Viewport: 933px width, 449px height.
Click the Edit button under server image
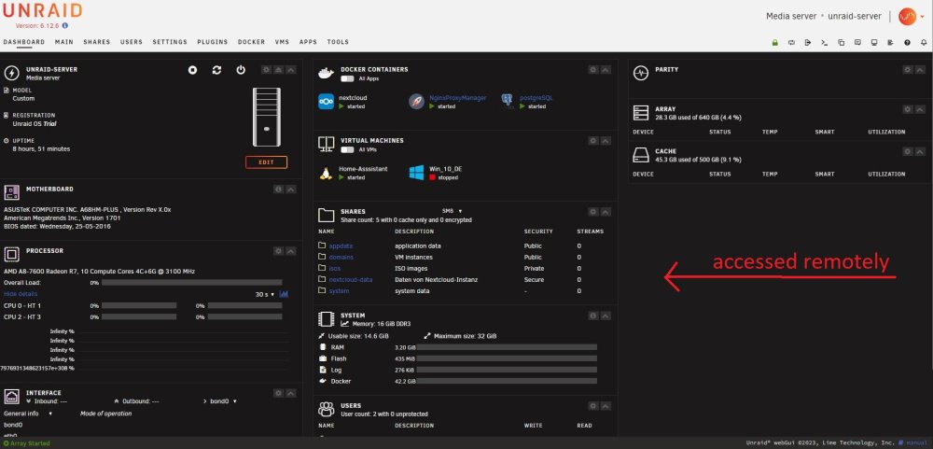click(x=266, y=162)
